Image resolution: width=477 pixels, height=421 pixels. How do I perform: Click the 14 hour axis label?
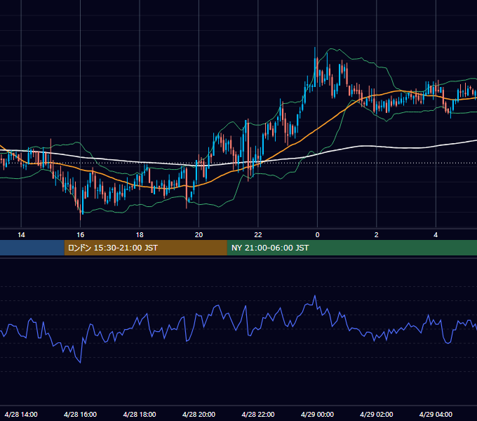click(x=21, y=235)
